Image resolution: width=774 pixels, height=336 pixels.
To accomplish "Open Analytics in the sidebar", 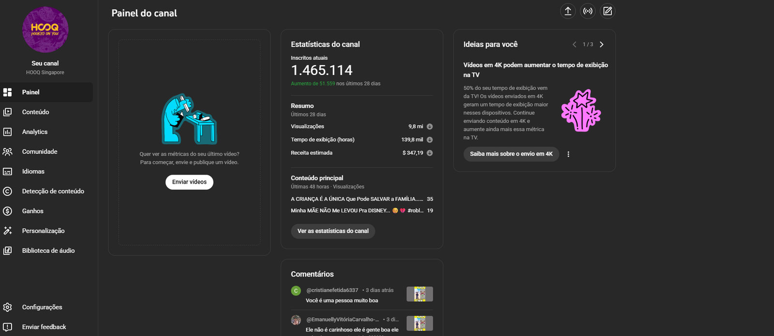I will coord(46,132).
